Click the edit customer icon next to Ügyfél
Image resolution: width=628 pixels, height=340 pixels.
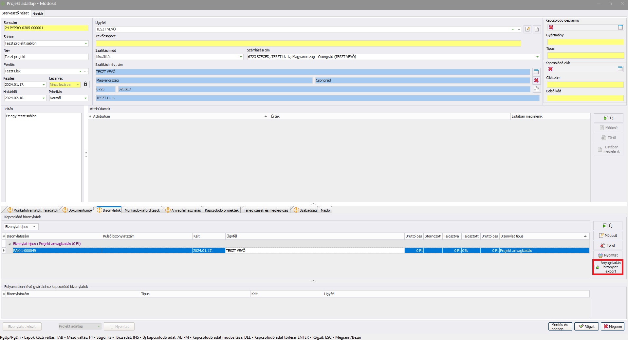pos(527,29)
